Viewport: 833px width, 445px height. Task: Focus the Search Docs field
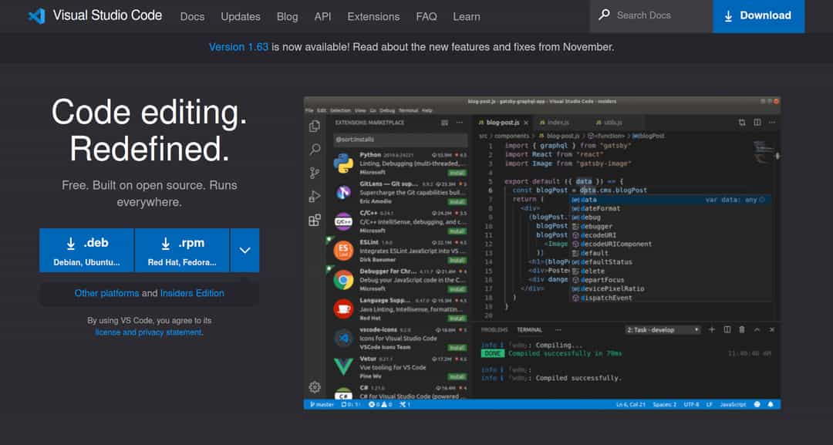click(651, 16)
